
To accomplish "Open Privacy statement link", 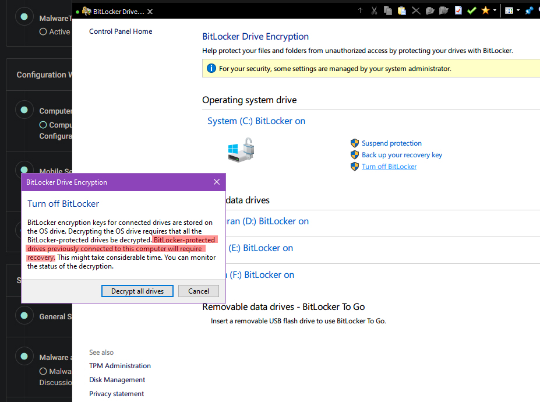I will point(117,394).
